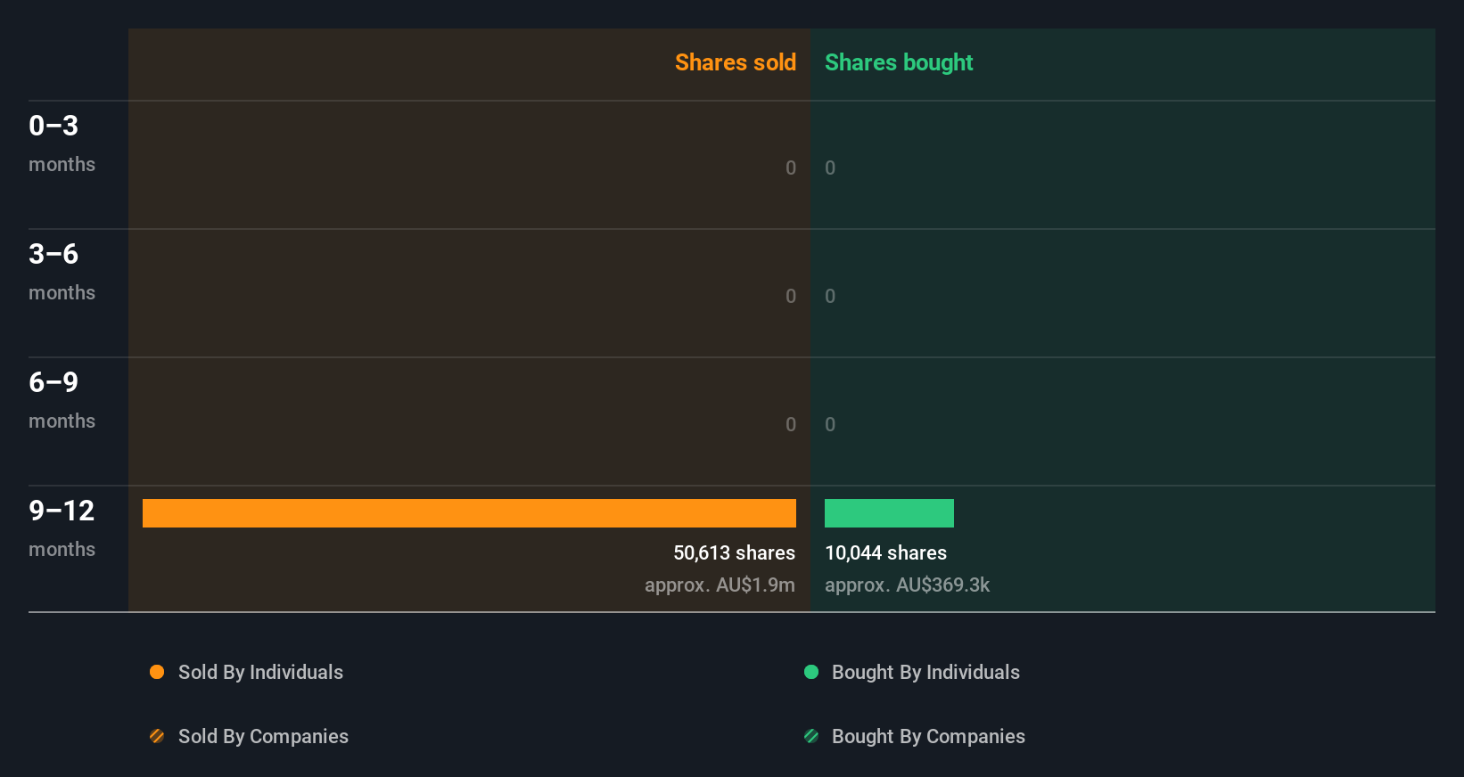
Task: Select the 0–3 months row label
Action: point(62,143)
